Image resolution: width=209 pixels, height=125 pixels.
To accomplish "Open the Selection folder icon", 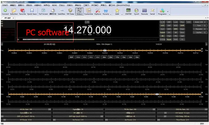I will (x=14, y=12).
